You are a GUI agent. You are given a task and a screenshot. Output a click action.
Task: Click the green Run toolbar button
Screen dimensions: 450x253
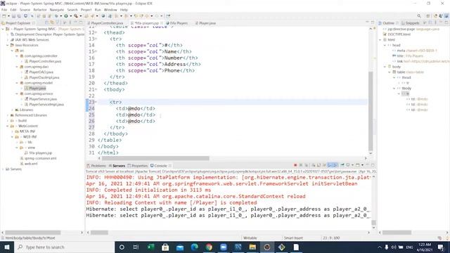tap(66, 16)
